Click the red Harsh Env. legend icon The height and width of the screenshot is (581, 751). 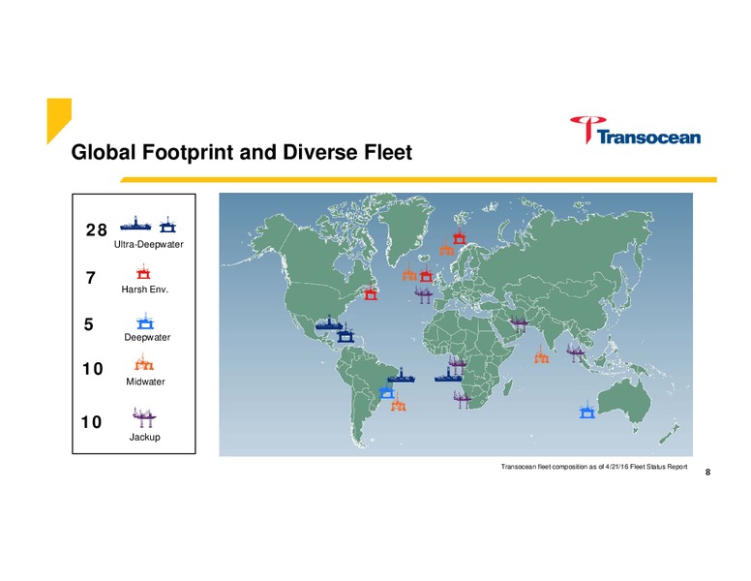click(x=143, y=272)
